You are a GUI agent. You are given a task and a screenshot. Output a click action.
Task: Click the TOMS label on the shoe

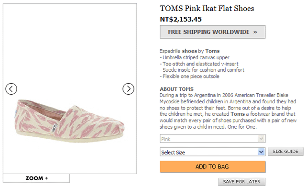54,128
